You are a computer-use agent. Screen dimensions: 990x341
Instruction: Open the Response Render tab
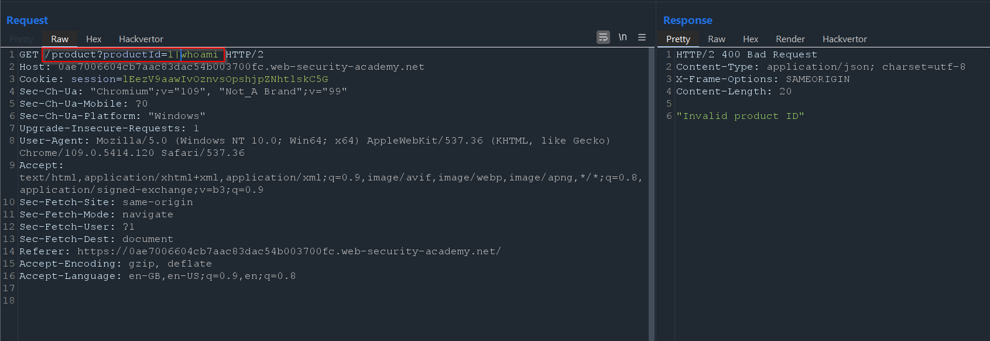790,39
